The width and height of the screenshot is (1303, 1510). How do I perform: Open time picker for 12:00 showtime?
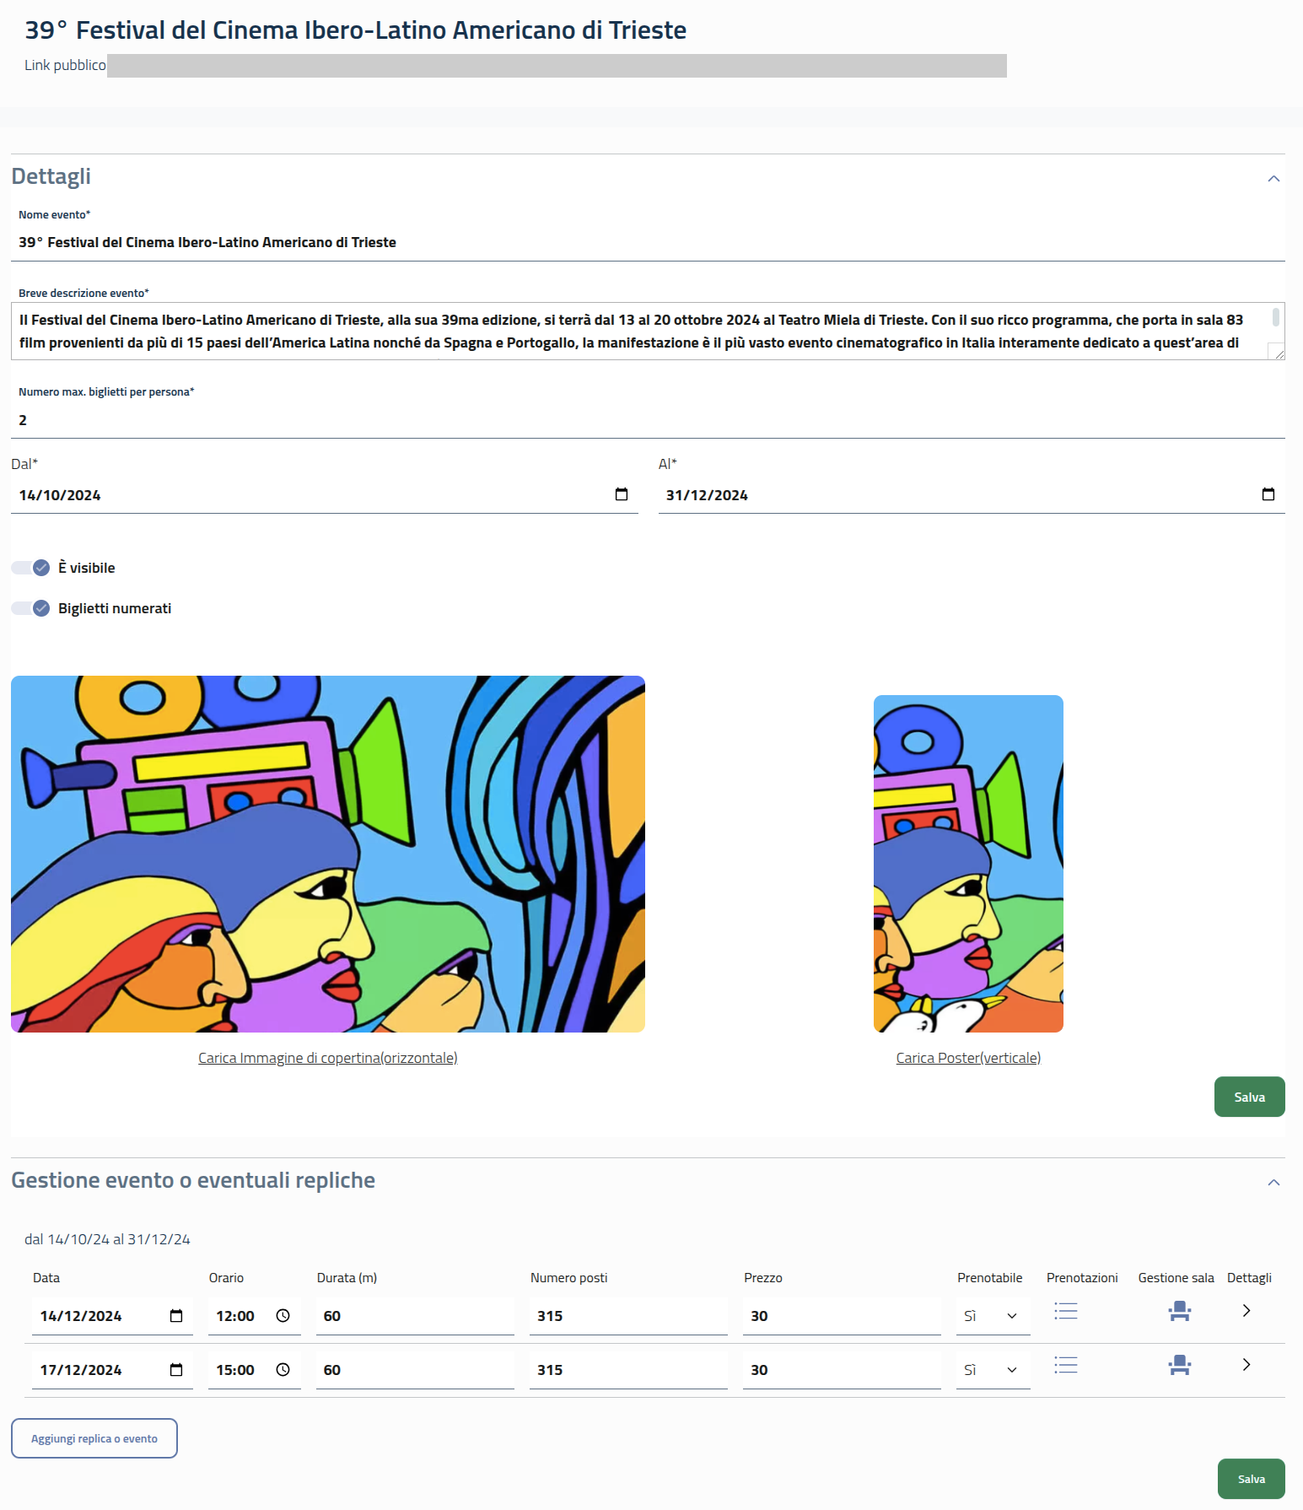coord(283,1316)
